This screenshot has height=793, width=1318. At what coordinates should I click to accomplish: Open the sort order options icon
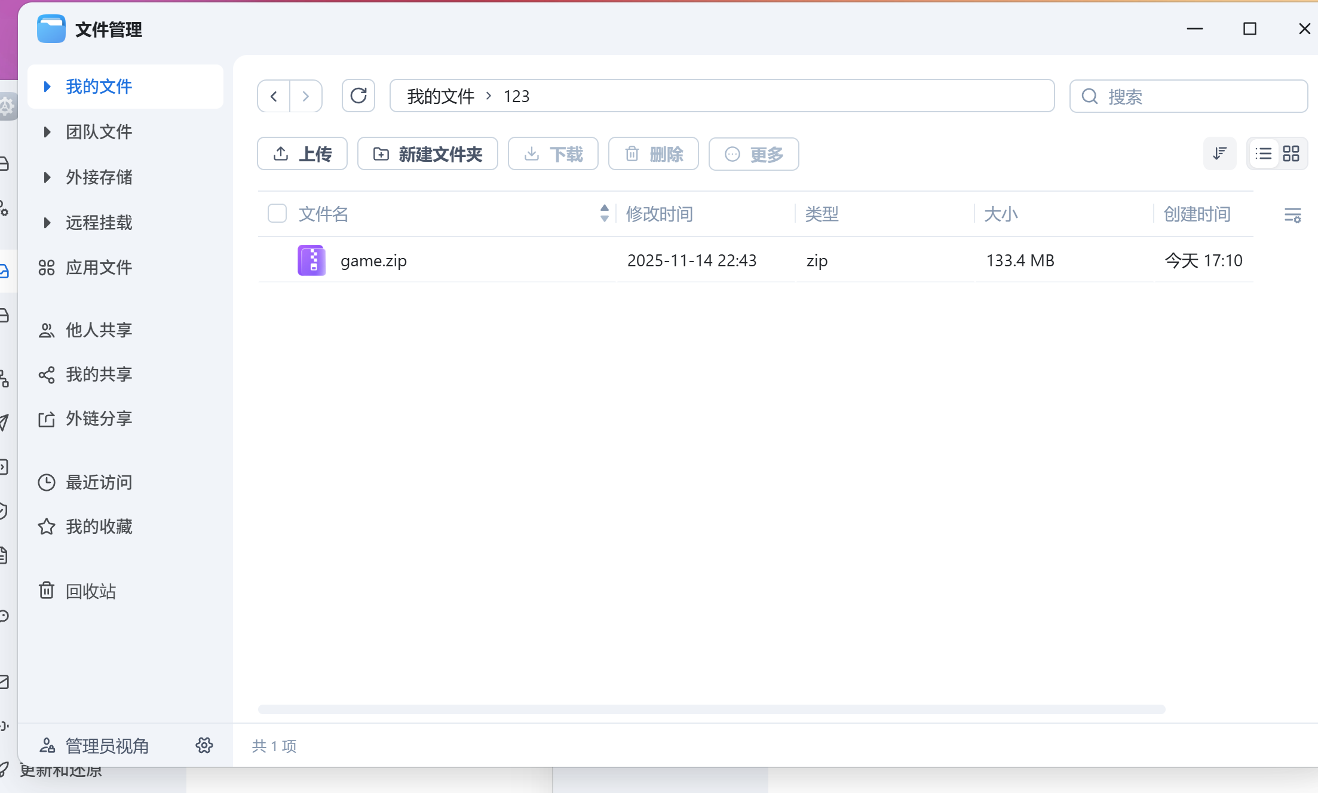pos(1219,154)
